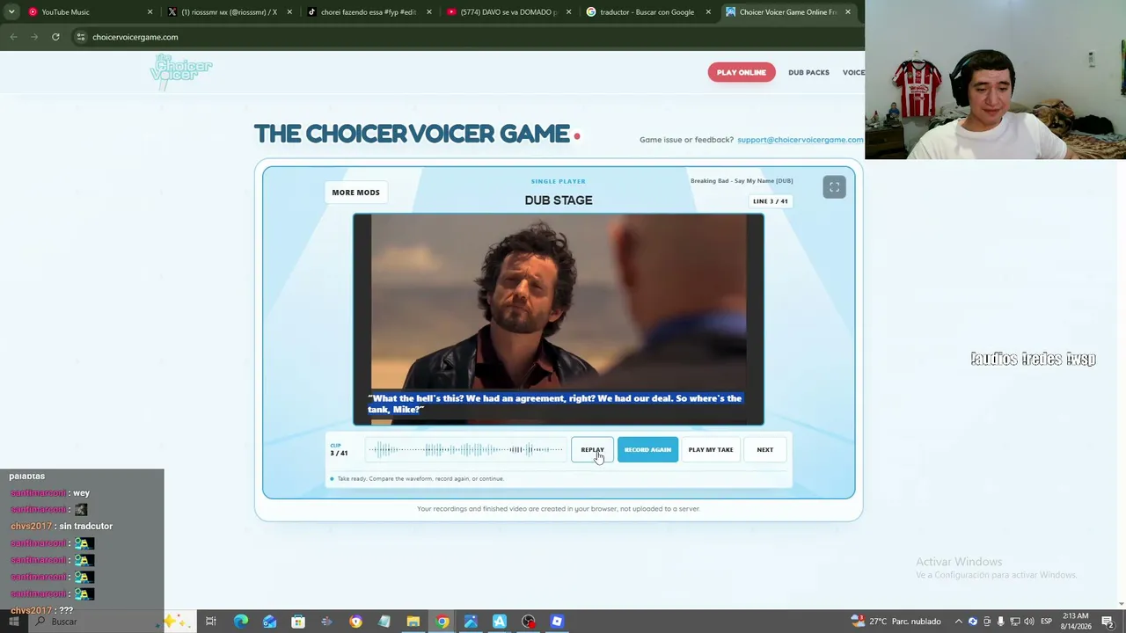Click the Buscar search box in taskbar
This screenshot has height=633, width=1126.
point(97,622)
